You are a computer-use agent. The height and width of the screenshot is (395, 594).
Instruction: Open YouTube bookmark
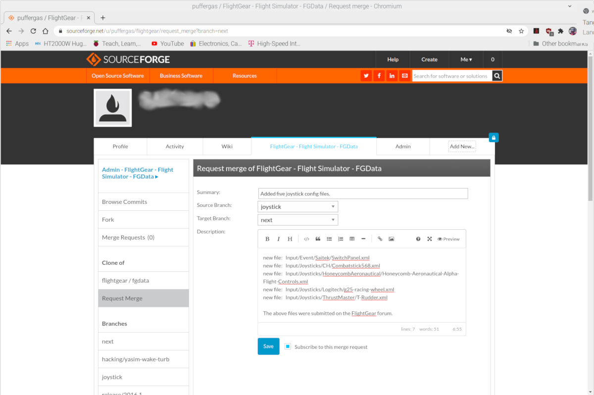click(168, 44)
